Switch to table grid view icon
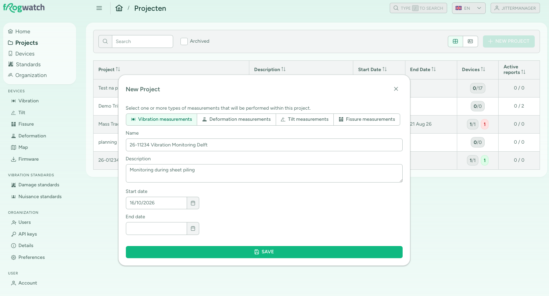This screenshot has width=549, height=296. coord(455,41)
